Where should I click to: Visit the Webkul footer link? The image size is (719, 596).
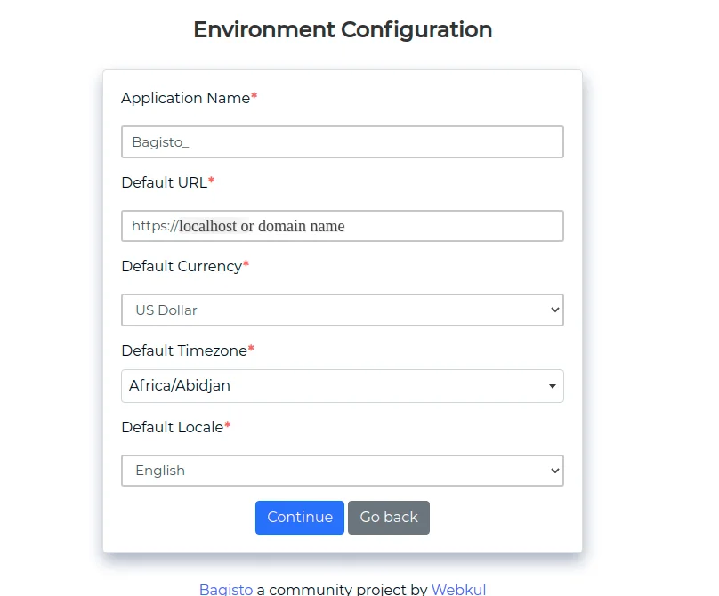tap(458, 589)
